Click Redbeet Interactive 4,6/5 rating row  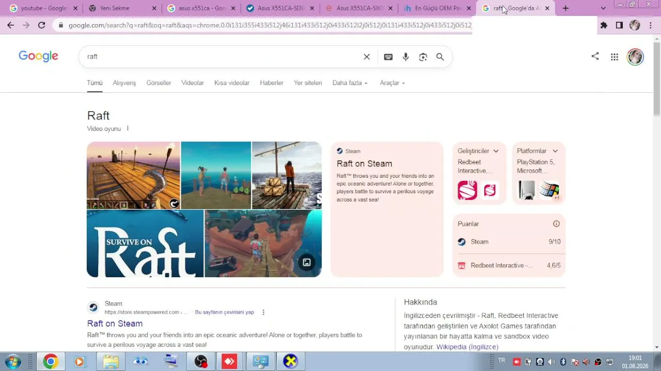click(x=509, y=265)
